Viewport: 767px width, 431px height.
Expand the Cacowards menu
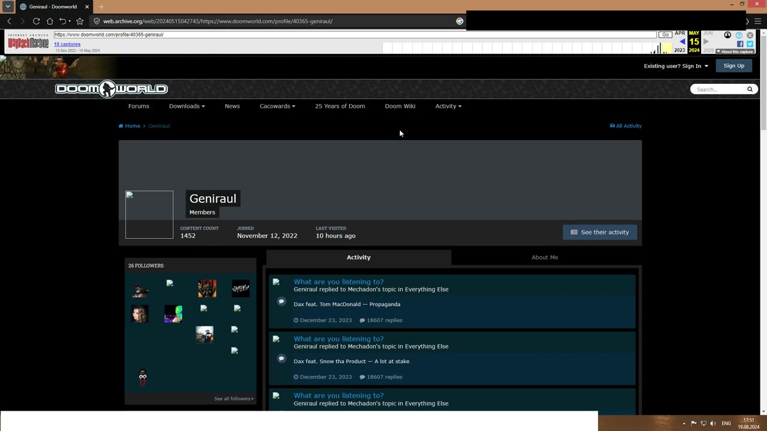click(x=277, y=106)
